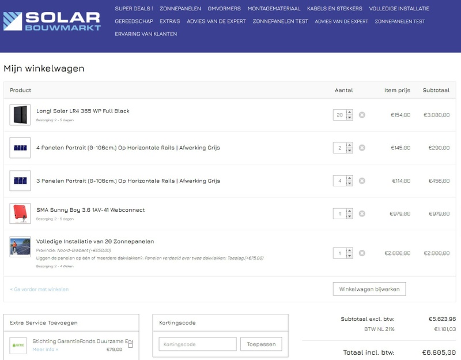Click quantity field of 3 Panelen Portrait

pyautogui.click(x=339, y=181)
